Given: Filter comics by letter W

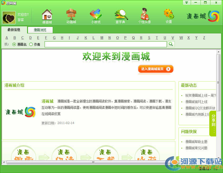Looking at the screenshot, I should tap(181, 38).
